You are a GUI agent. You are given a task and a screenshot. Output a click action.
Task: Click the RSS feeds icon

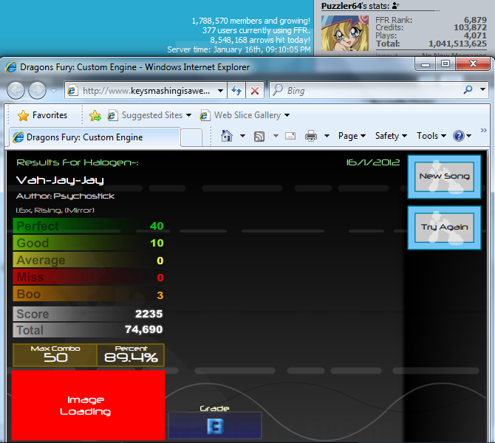259,136
